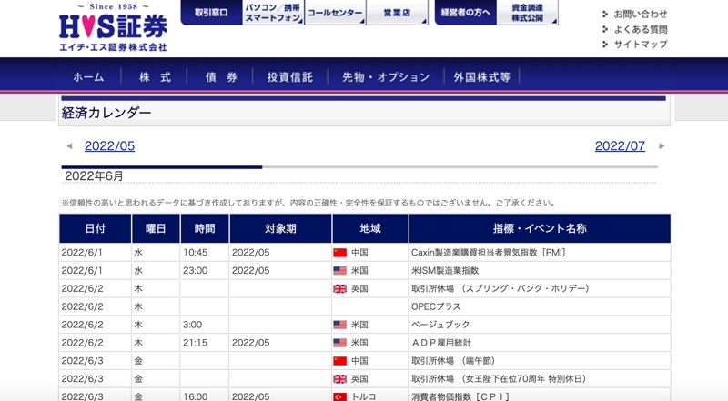Image resolution: width=728 pixels, height=401 pixels.
Task: Open the 株式 navigation item
Action: 155,77
